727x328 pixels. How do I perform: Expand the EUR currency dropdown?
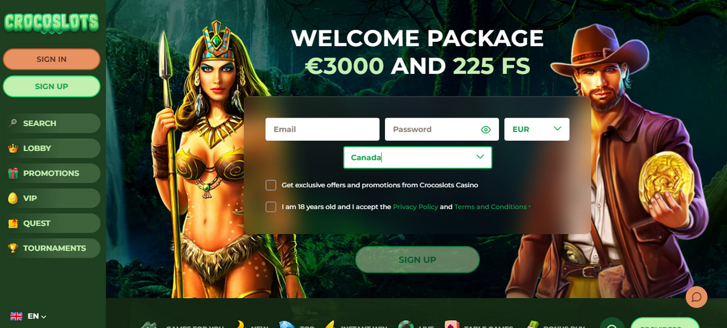(x=537, y=129)
